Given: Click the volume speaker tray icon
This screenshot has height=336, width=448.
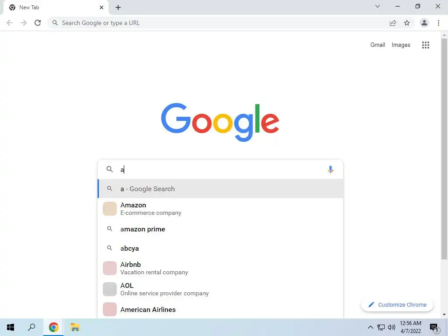Looking at the screenshot, I should coord(392,327).
